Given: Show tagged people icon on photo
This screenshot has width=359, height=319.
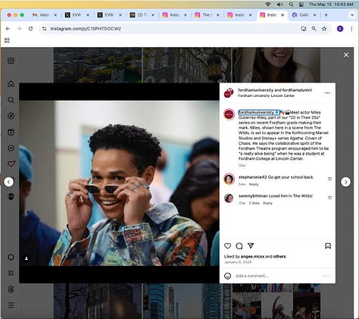Looking at the screenshot, I should tap(27, 258).
